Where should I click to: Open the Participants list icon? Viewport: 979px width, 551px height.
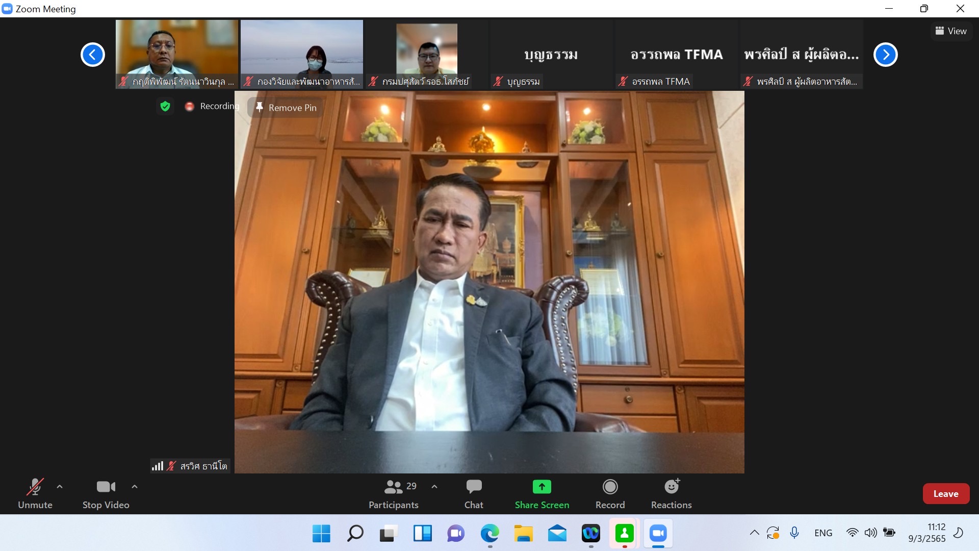coord(393,487)
